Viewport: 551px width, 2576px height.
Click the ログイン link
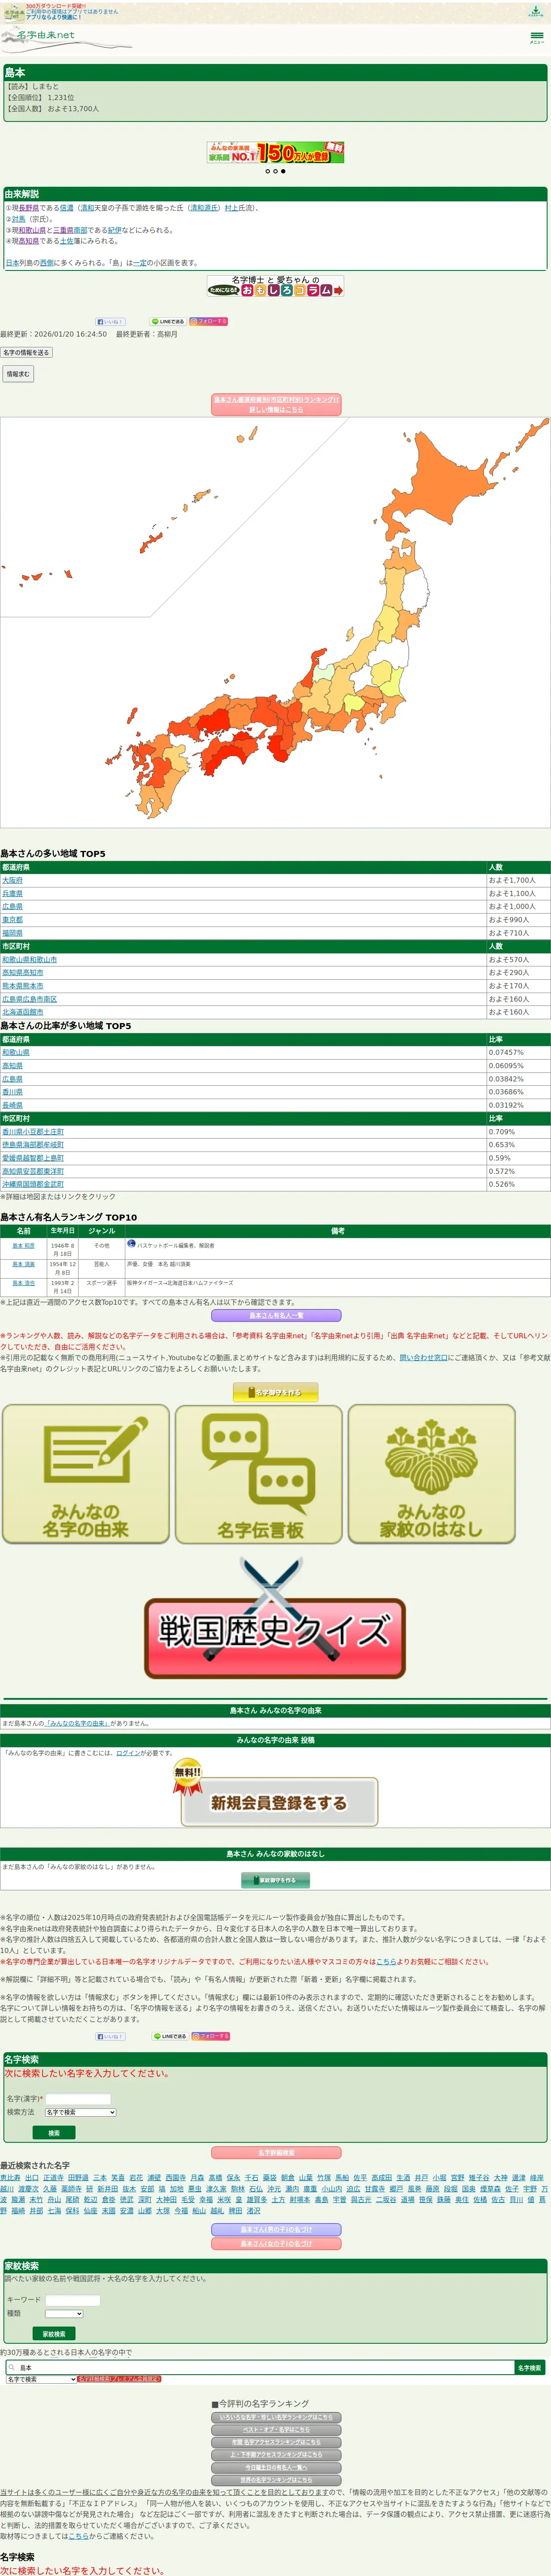128,1753
